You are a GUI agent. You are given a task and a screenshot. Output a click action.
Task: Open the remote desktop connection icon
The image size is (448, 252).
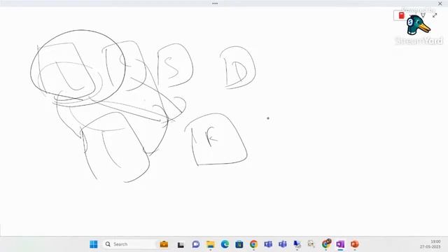click(x=297, y=244)
